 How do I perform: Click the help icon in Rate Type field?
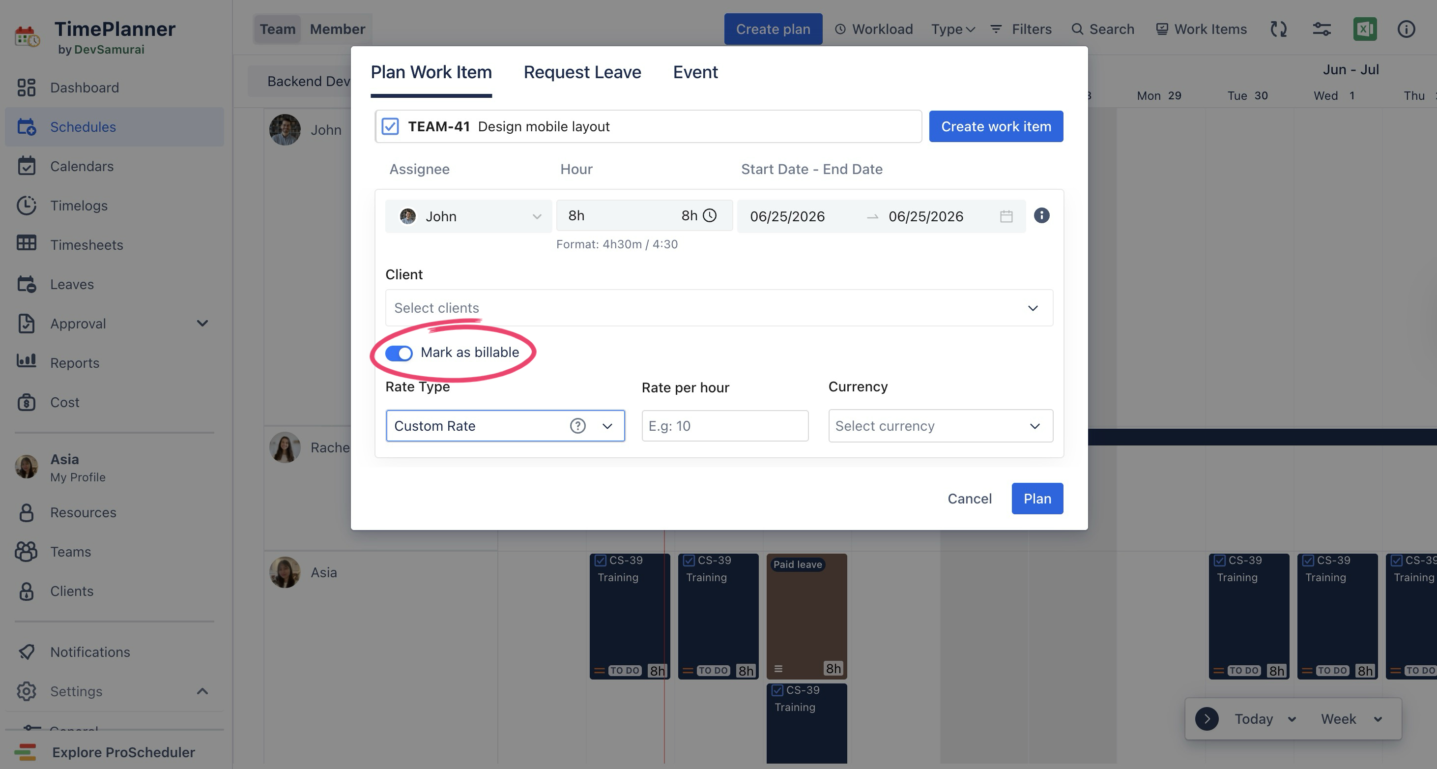(x=577, y=426)
